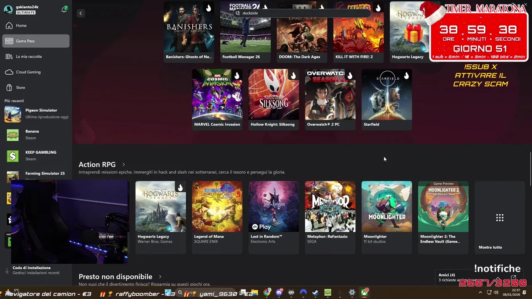Open the clock showing 22:37

[511, 292]
